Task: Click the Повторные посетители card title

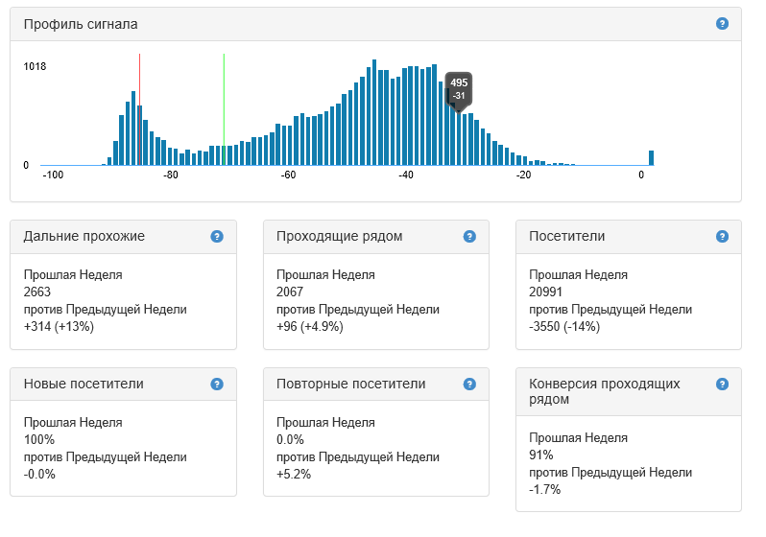Action: click(350, 384)
